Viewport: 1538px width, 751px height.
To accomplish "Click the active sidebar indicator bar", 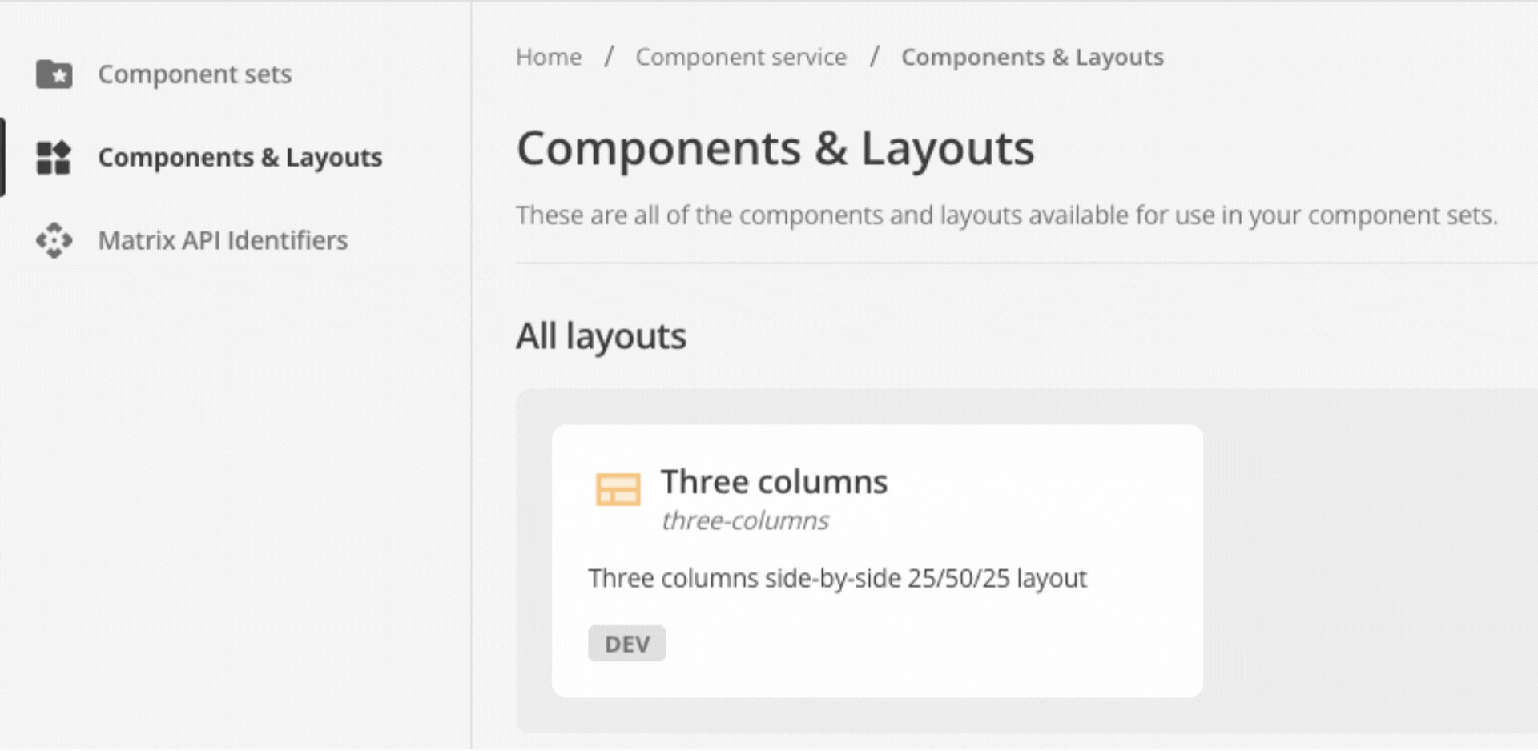I will 3,157.
